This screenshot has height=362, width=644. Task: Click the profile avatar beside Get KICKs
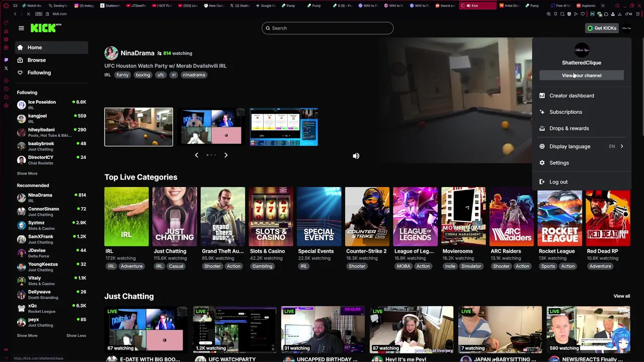(x=626, y=28)
